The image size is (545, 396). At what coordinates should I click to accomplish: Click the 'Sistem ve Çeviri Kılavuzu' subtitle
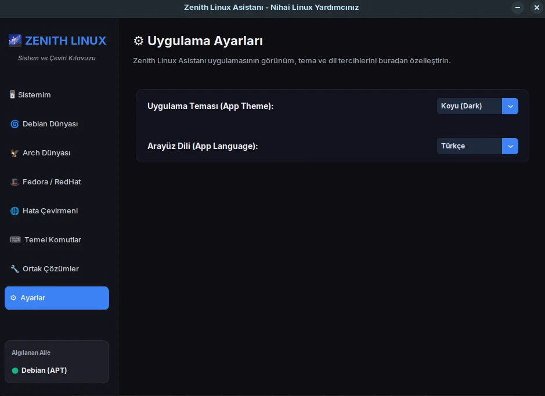coord(57,58)
